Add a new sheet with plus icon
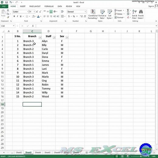 coord(87,153)
